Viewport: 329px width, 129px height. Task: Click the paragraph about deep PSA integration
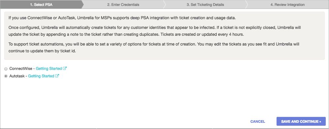pyautogui.click(x=122, y=18)
